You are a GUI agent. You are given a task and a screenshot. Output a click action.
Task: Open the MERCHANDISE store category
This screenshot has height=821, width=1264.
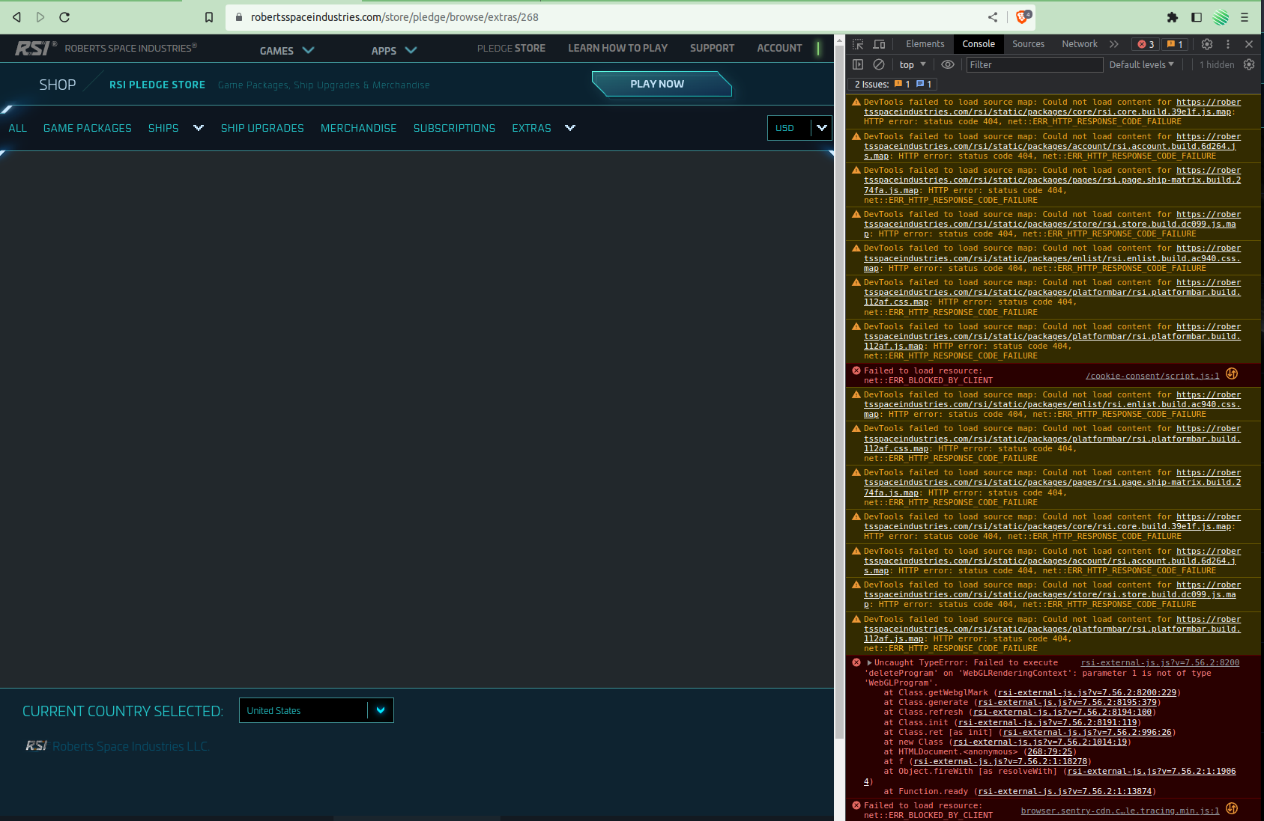tap(358, 128)
